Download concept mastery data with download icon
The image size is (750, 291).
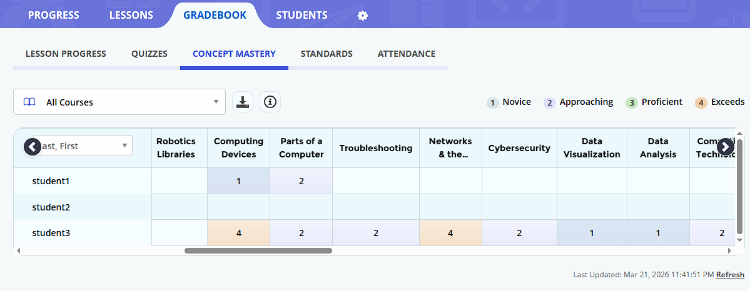(243, 102)
